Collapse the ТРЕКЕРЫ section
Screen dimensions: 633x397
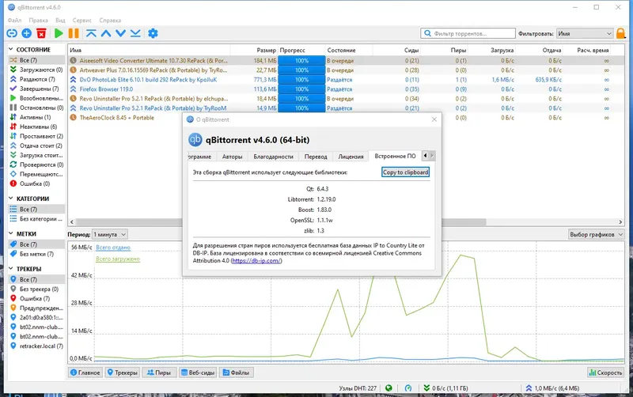(x=11, y=269)
